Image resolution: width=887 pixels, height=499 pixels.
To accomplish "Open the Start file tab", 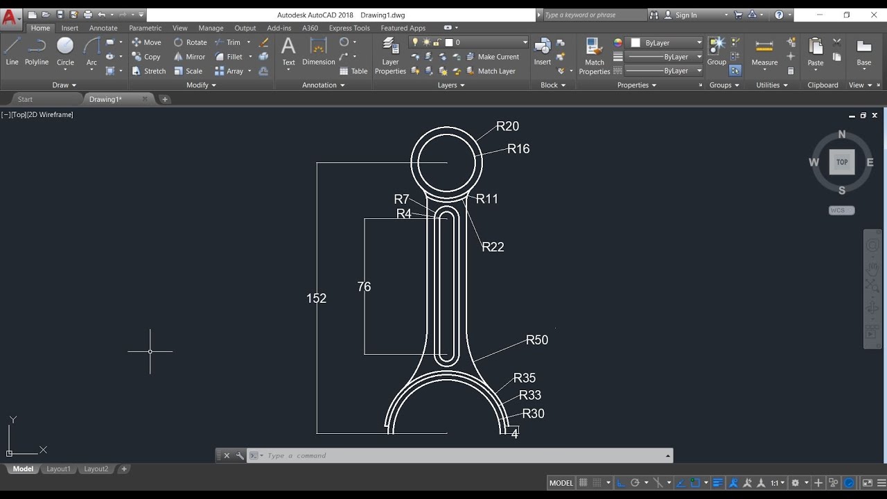I will [x=25, y=99].
